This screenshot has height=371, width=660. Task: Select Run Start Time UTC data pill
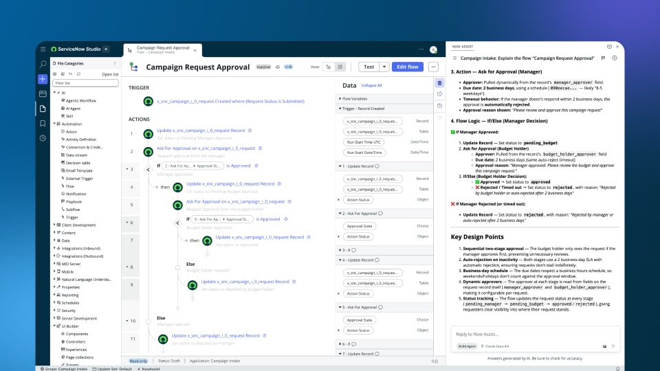(364, 142)
